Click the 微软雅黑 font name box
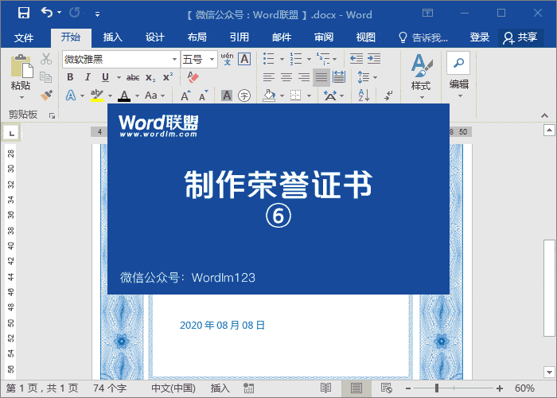This screenshot has height=398, width=557. [x=117, y=59]
